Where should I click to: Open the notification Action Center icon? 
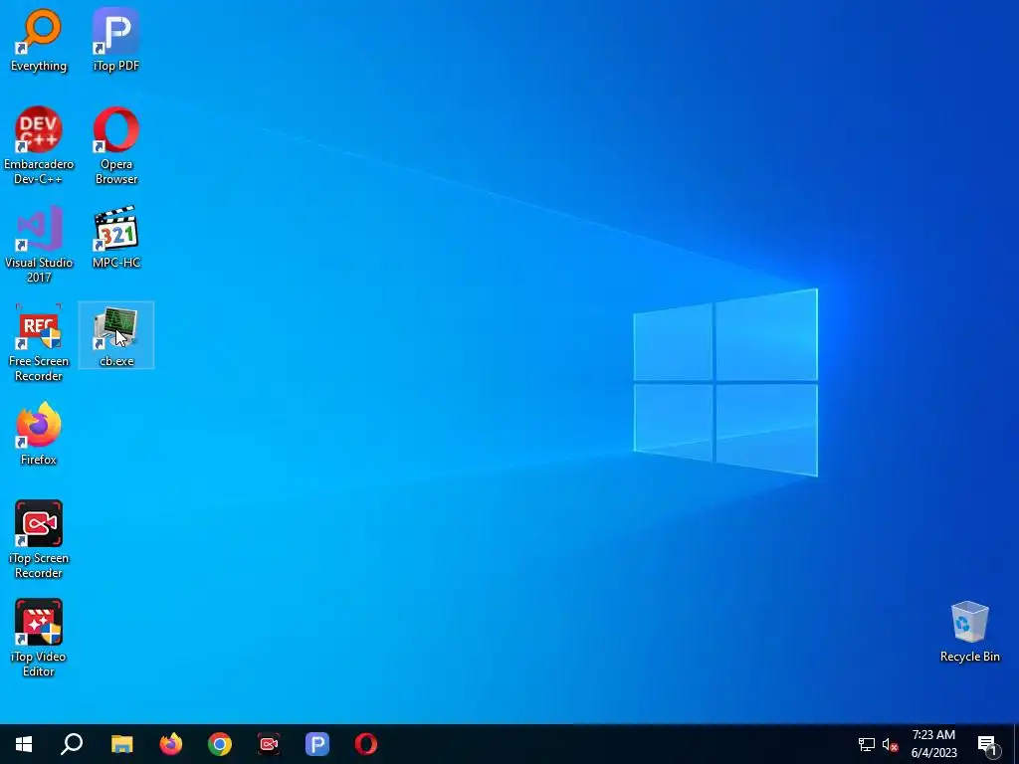(x=988, y=744)
